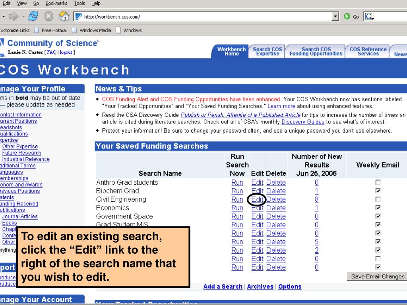Click the logout link

(66, 52)
